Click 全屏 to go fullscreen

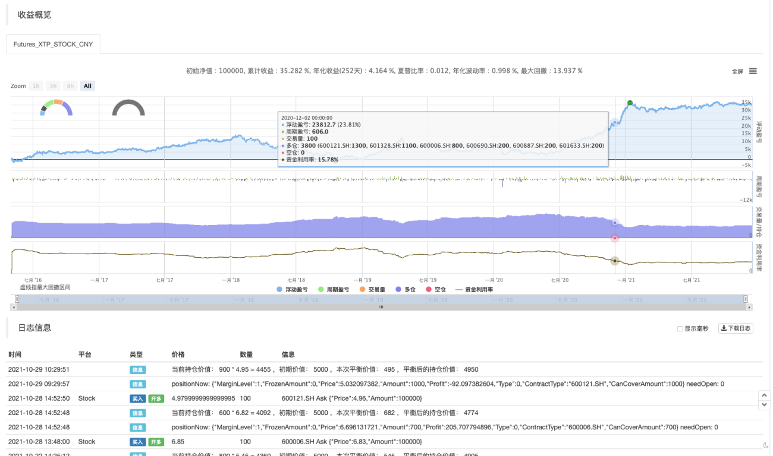pyautogui.click(x=737, y=71)
